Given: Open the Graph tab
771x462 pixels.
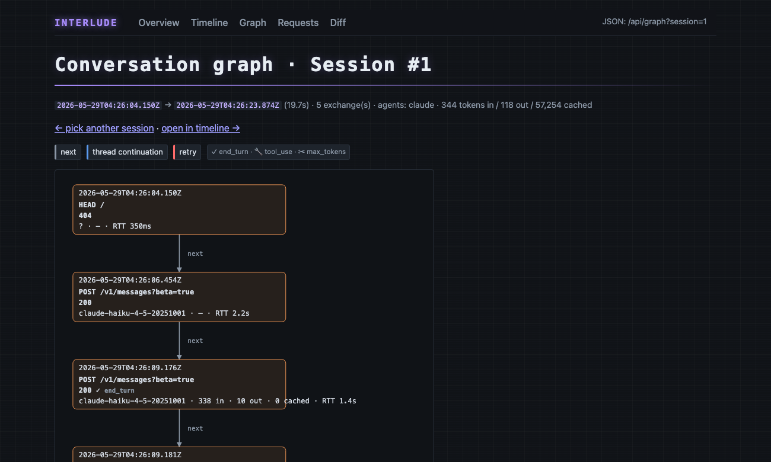Looking at the screenshot, I should (253, 23).
